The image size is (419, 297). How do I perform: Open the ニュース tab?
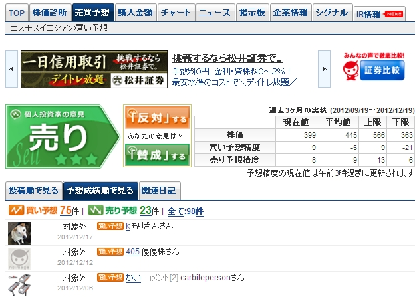215,13
